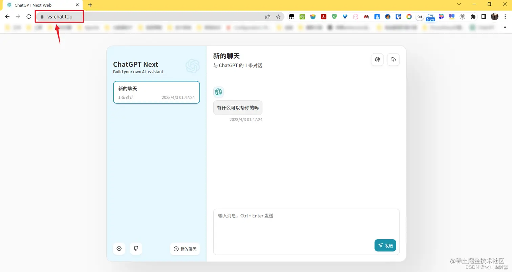Click the purple brain chat extension icon
This screenshot has height=272, width=512.
[x=441, y=17]
